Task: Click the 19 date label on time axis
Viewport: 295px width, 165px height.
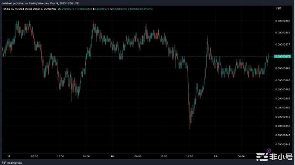Action: 215,156
